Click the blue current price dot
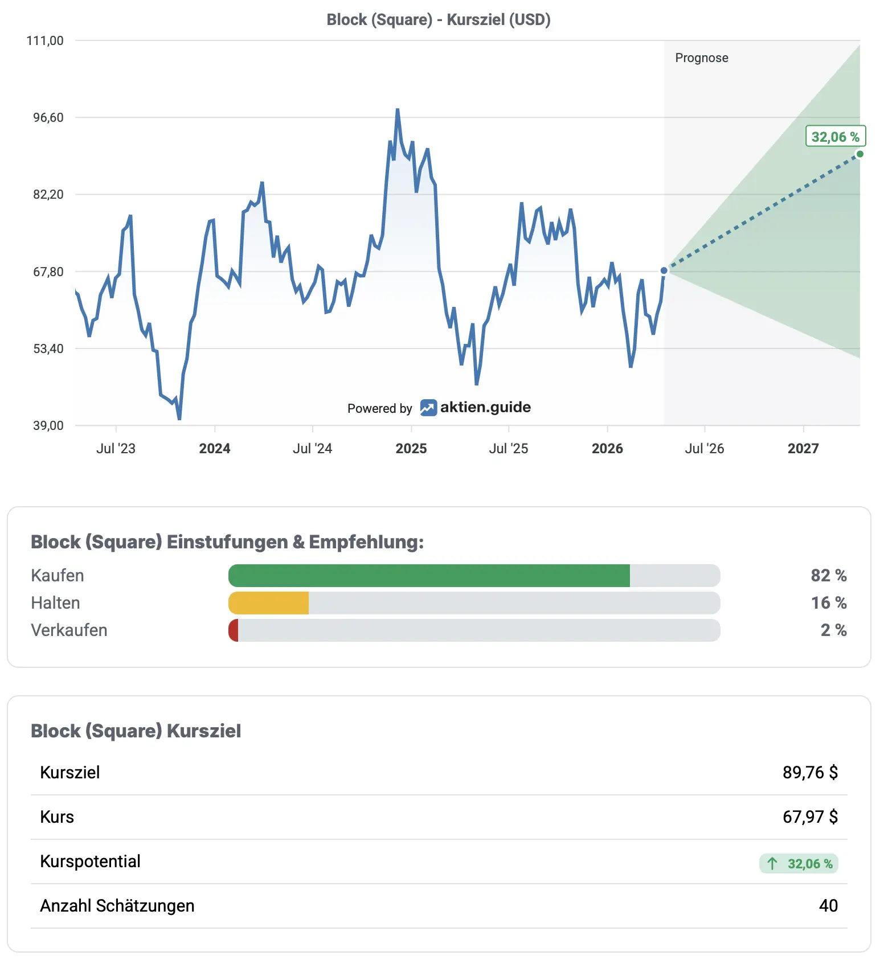This screenshot has width=880, height=960. (664, 270)
